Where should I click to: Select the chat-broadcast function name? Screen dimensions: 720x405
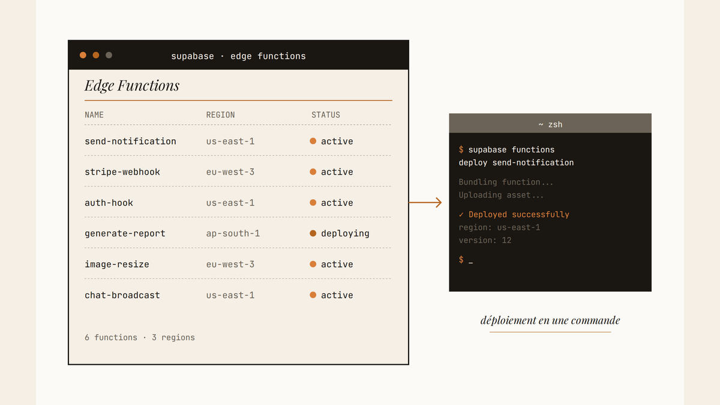click(122, 295)
